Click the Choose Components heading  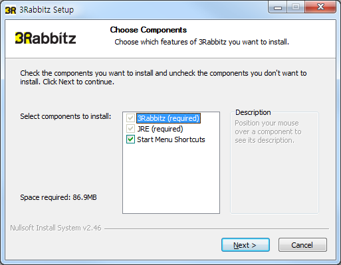[148, 30]
